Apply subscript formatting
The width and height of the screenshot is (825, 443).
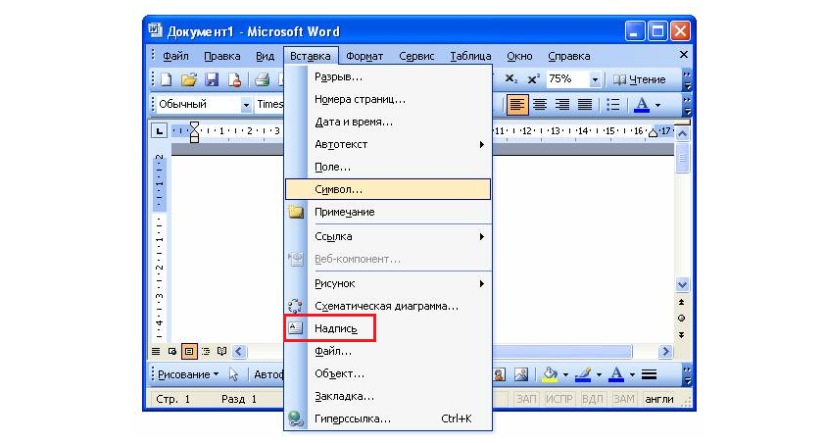(510, 79)
